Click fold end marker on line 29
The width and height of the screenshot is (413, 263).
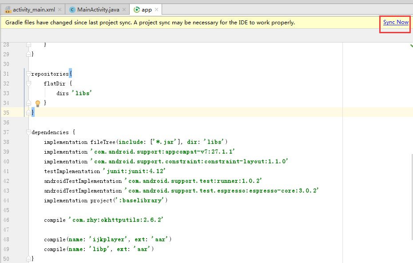coord(28,54)
